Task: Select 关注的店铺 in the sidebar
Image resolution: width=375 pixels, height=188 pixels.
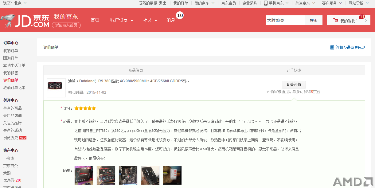Action: [x=13, y=116]
